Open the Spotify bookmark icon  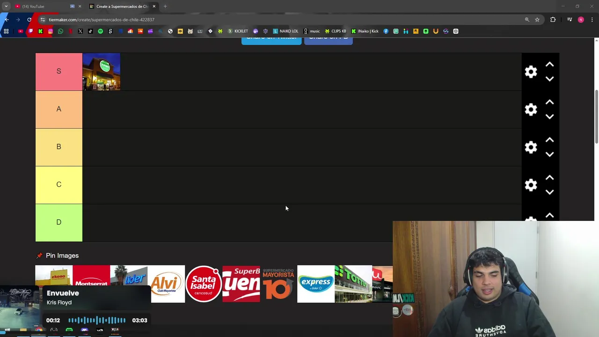[x=100, y=31]
